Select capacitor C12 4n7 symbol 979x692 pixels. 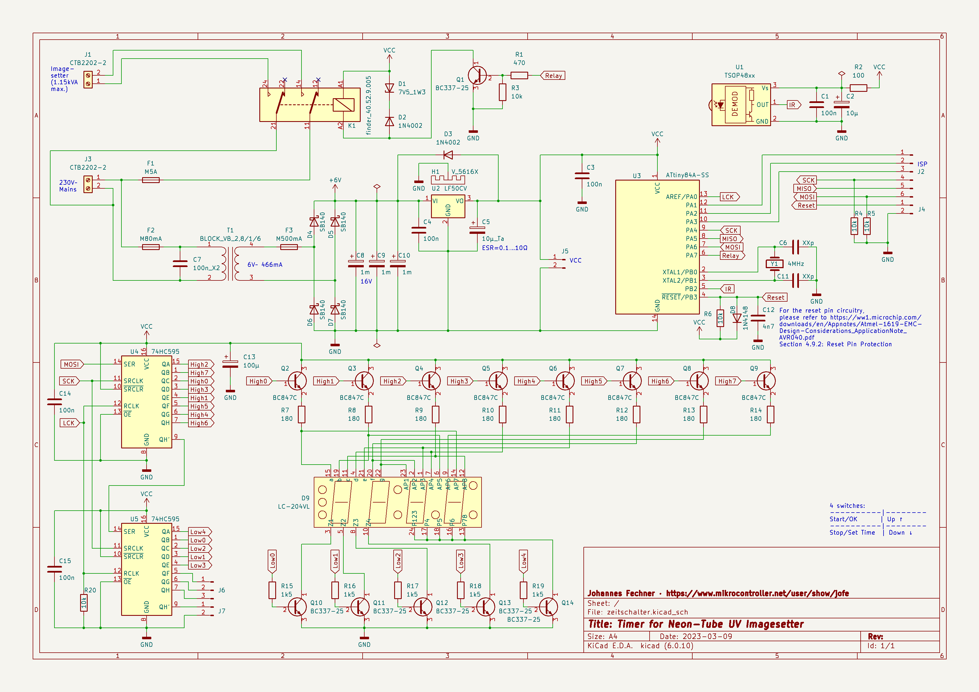coord(758,318)
